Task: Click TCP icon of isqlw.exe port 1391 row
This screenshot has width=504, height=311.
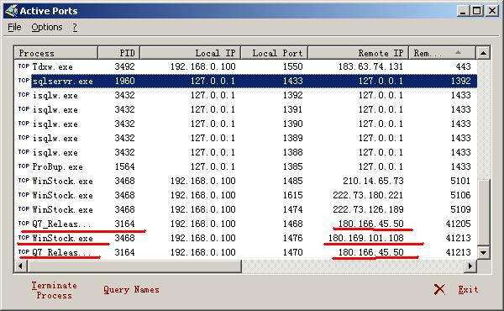Action: (x=24, y=108)
